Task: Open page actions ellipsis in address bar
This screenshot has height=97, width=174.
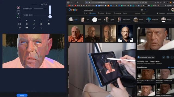Action: (x=141, y=2)
